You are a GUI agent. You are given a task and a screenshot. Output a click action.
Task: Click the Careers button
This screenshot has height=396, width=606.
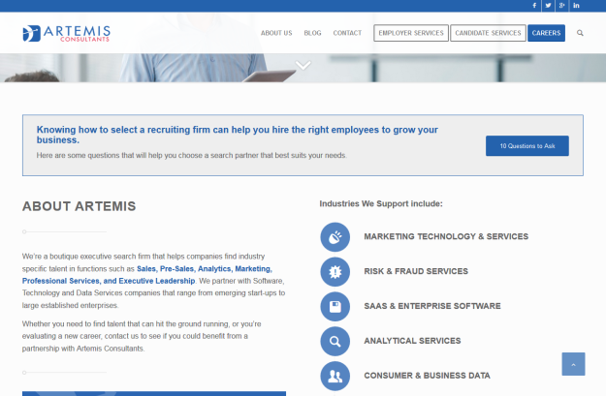click(x=546, y=33)
